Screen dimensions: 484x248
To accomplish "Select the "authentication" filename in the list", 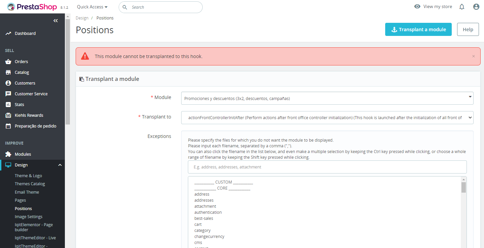I will coord(208,212).
